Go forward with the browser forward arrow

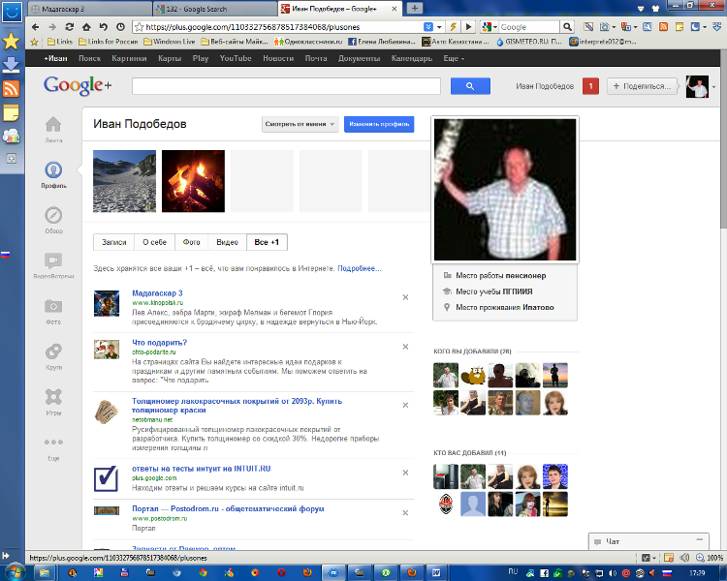52,27
